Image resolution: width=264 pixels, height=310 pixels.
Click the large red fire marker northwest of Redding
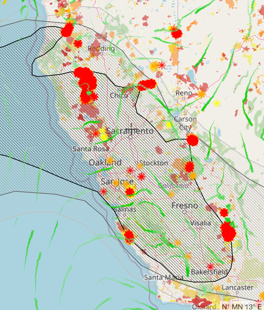point(67,31)
